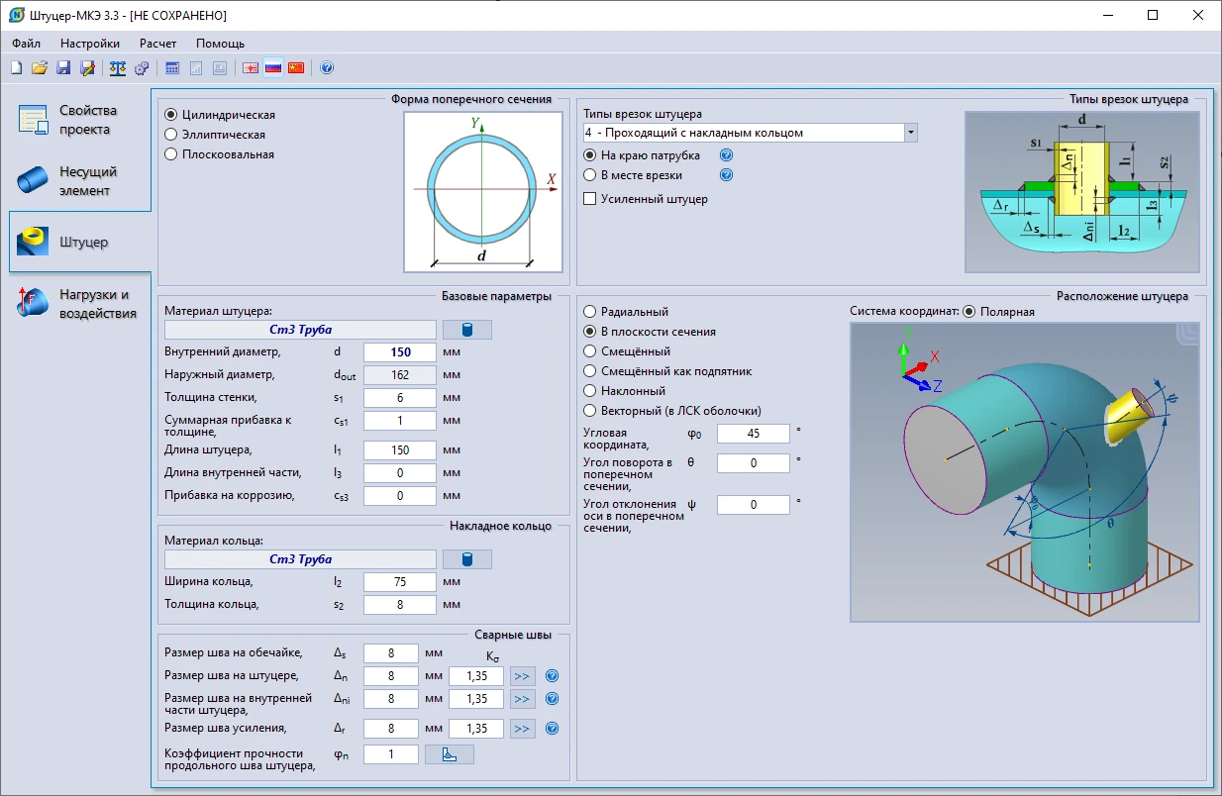This screenshot has width=1222, height=796.
Task: Switch language using the British flag icon
Action: 251,68
